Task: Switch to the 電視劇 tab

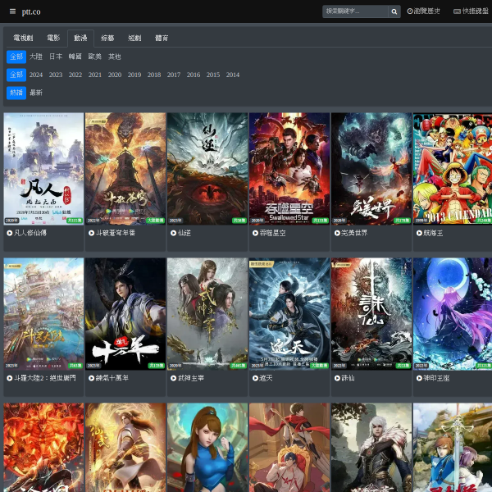Action: tap(23, 38)
